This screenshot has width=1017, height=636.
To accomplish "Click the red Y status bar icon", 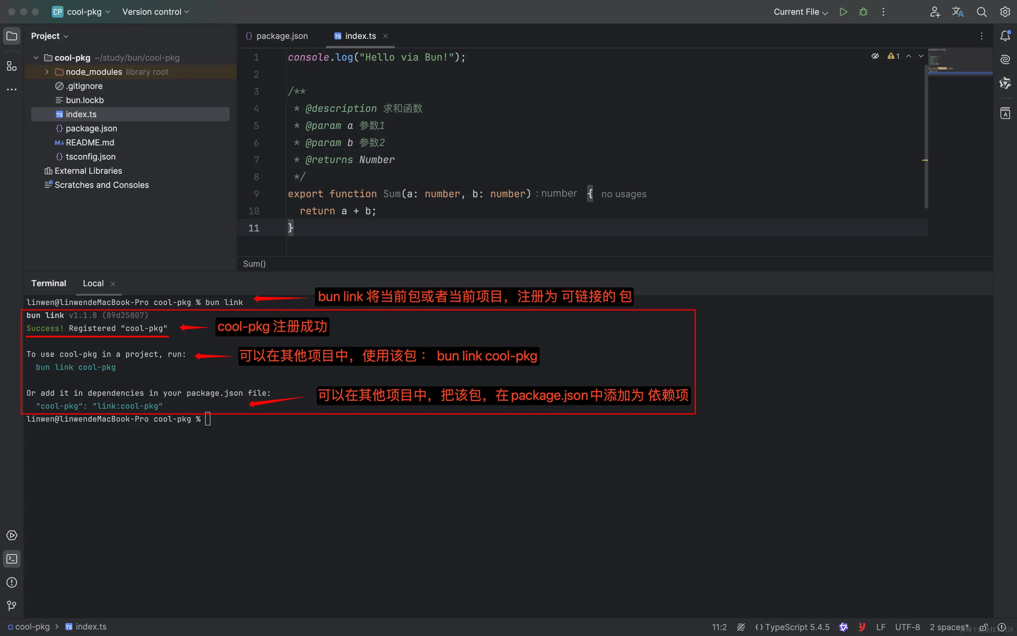I will click(x=862, y=627).
